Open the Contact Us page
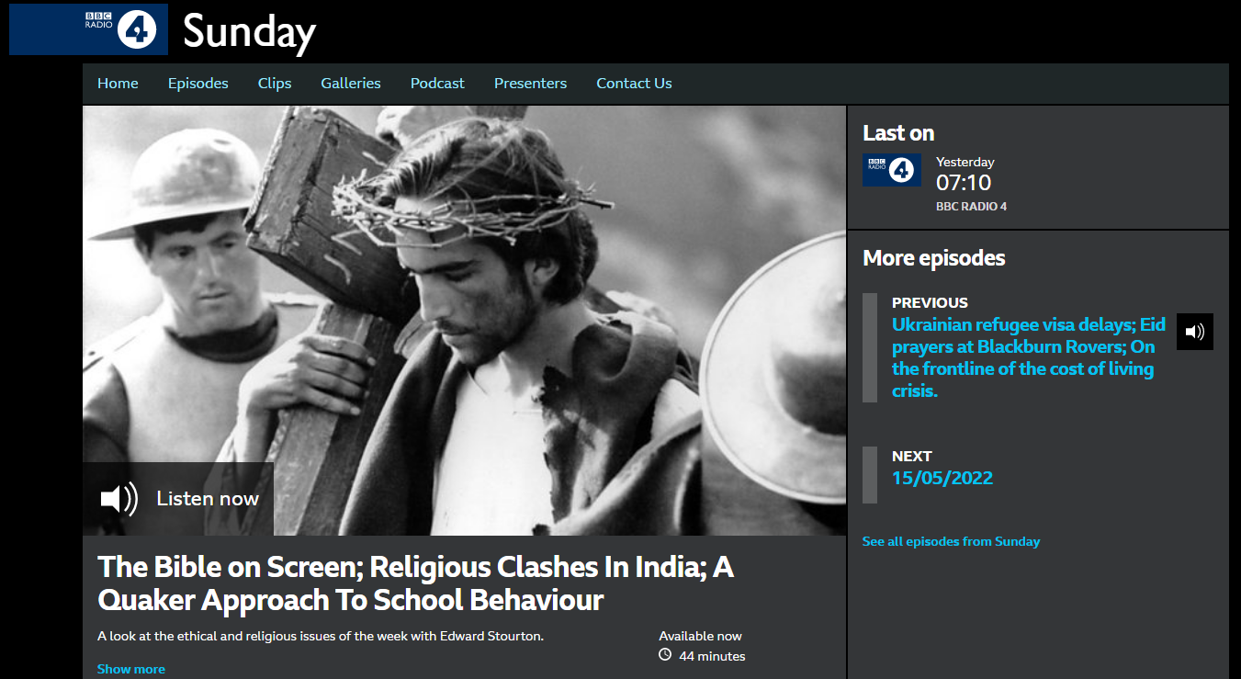The width and height of the screenshot is (1241, 679). 634,84
